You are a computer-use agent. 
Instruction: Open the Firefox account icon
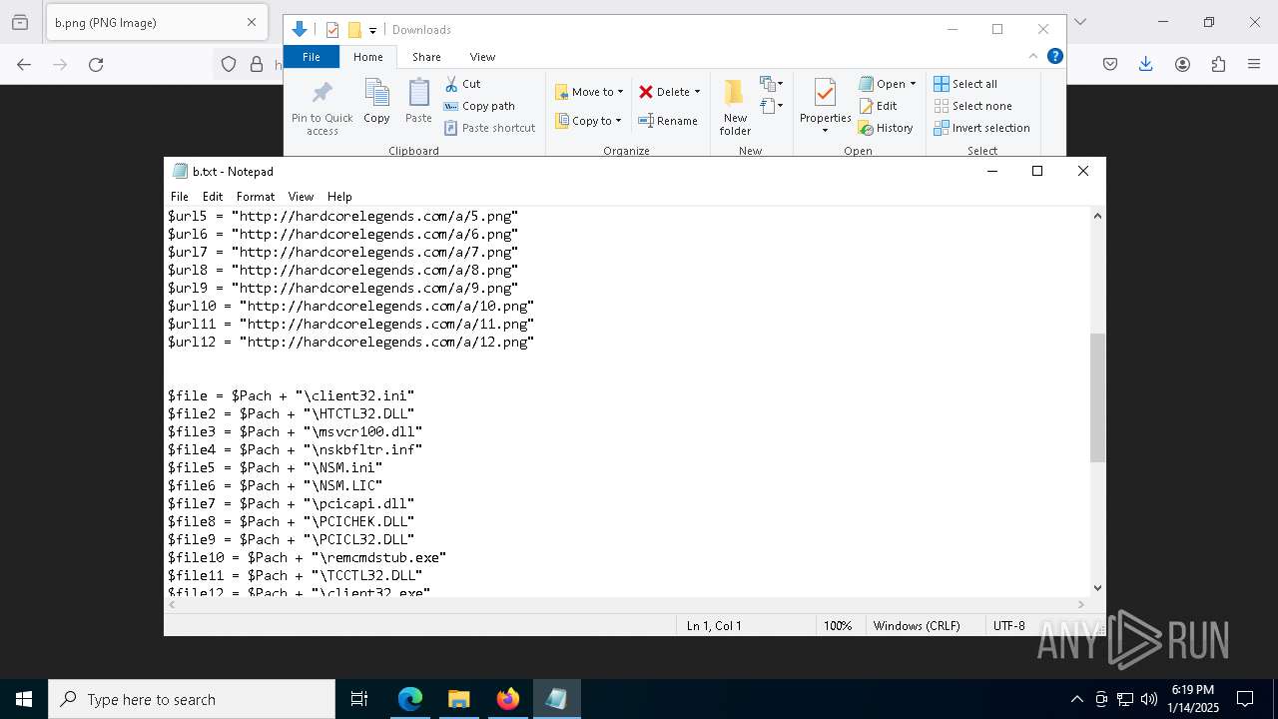click(1182, 64)
